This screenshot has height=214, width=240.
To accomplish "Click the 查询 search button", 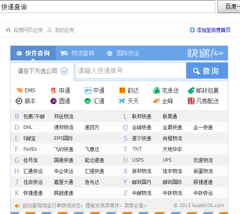I will point(207,71).
